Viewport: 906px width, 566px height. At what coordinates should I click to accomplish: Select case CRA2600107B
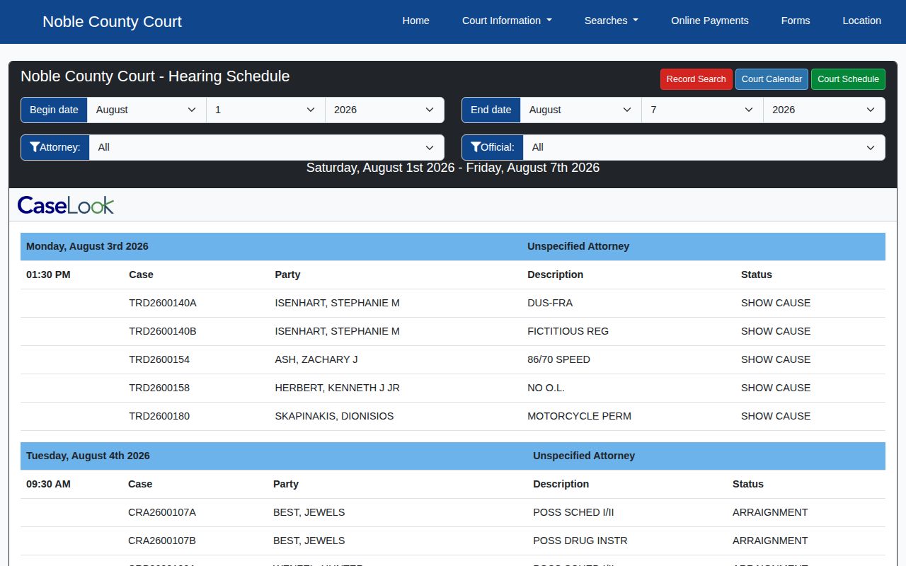point(162,541)
